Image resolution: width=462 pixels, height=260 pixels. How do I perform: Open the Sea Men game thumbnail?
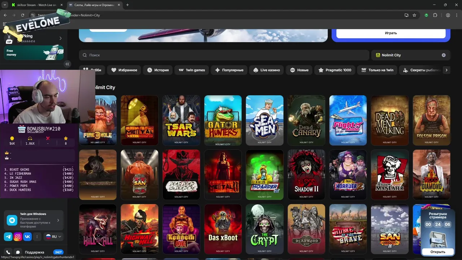265,120
